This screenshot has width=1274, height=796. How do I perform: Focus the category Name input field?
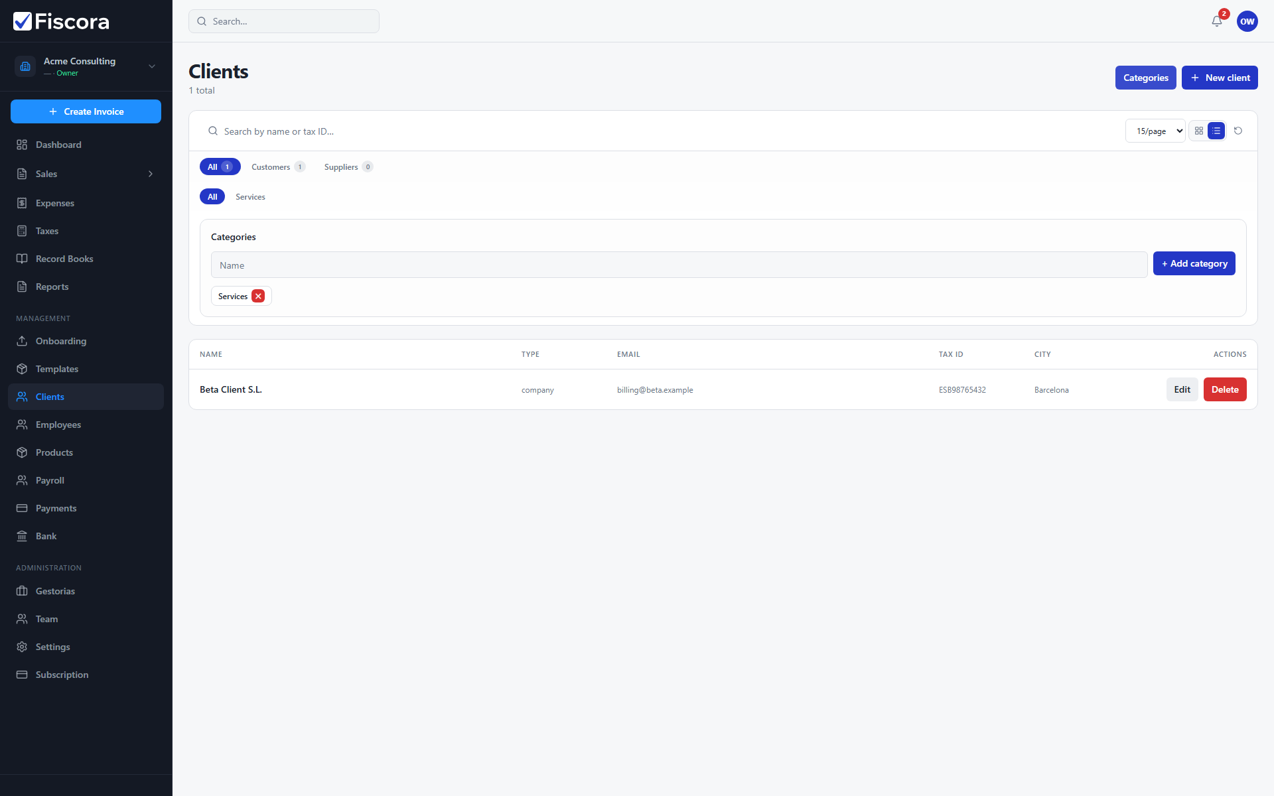pyautogui.click(x=679, y=265)
